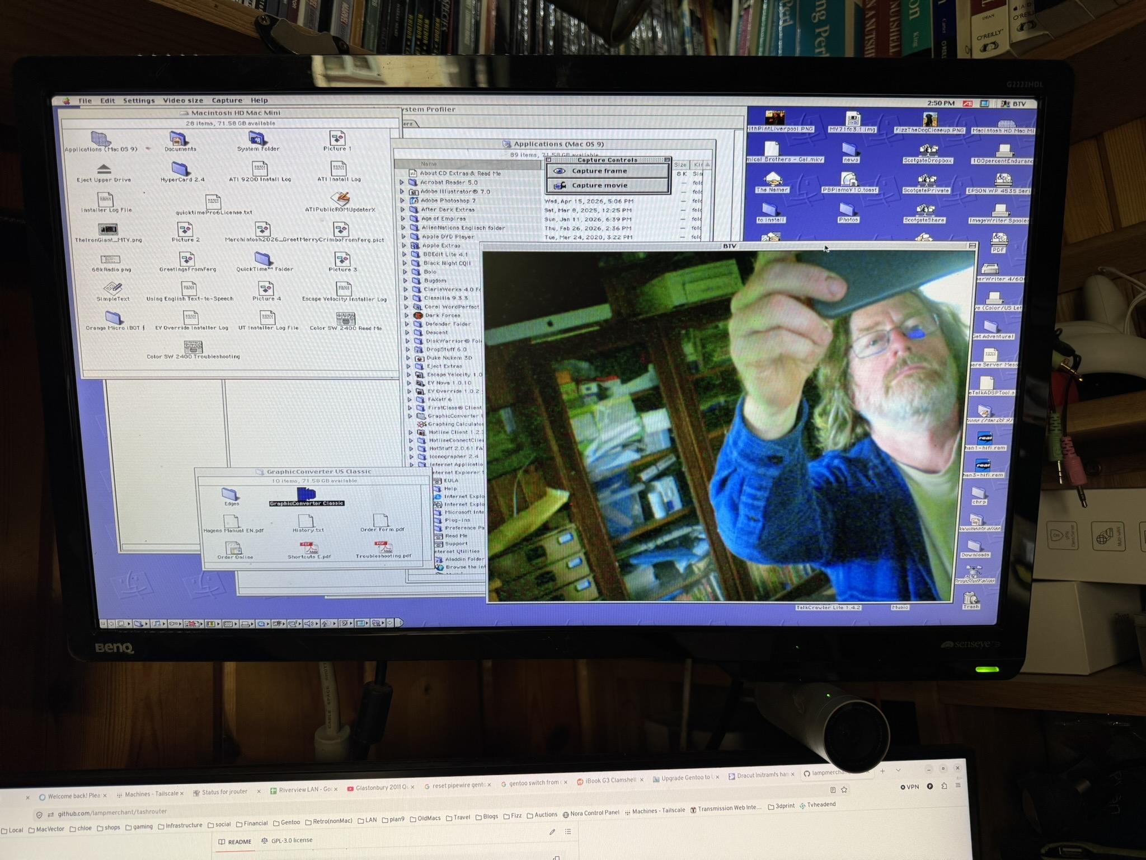Click the Applications (Mac OS 9) window title bar

pos(553,144)
